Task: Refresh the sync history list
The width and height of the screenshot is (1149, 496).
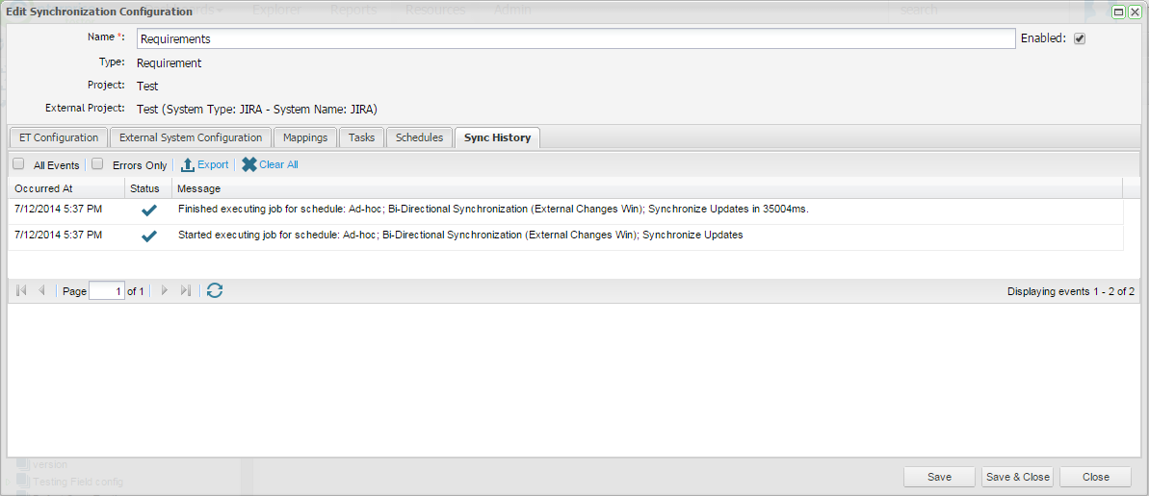Action: coord(215,290)
